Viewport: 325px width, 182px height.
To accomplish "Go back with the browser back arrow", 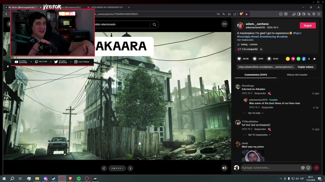I will pos(6,14).
